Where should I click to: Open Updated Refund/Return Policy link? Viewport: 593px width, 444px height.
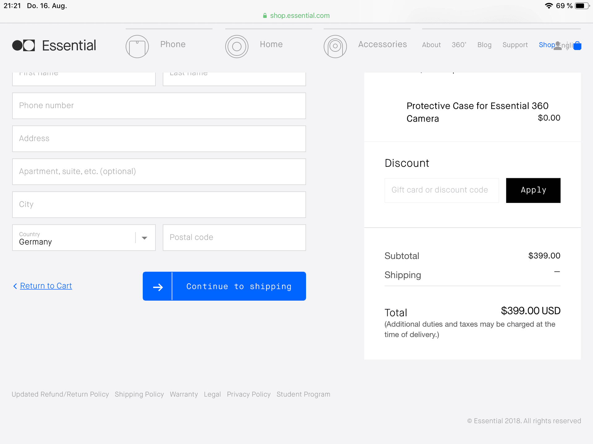coord(60,394)
